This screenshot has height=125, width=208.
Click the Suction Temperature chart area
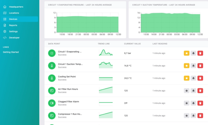click(x=170, y=22)
